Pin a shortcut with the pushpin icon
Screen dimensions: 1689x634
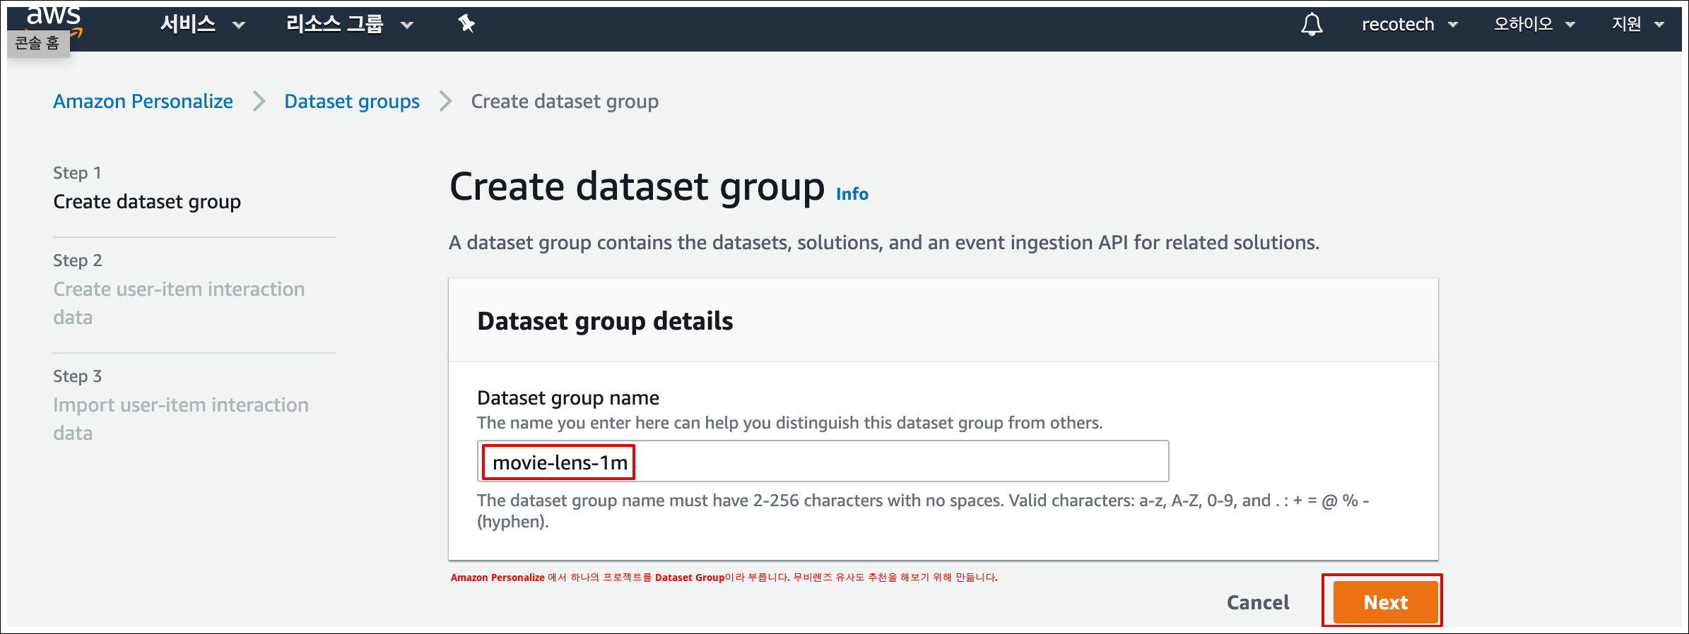[x=466, y=24]
